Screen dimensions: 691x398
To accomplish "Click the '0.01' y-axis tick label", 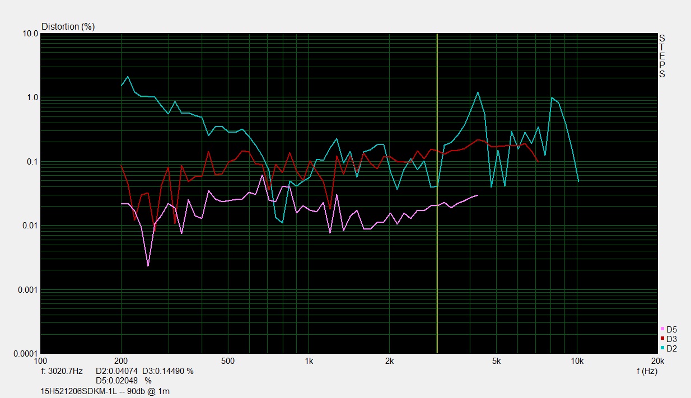I will coord(30,226).
